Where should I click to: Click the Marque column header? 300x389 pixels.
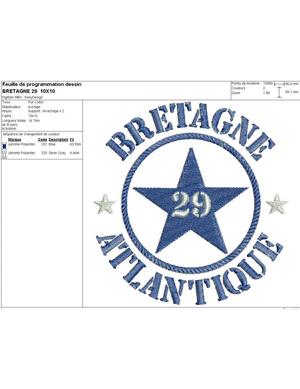click(x=14, y=140)
